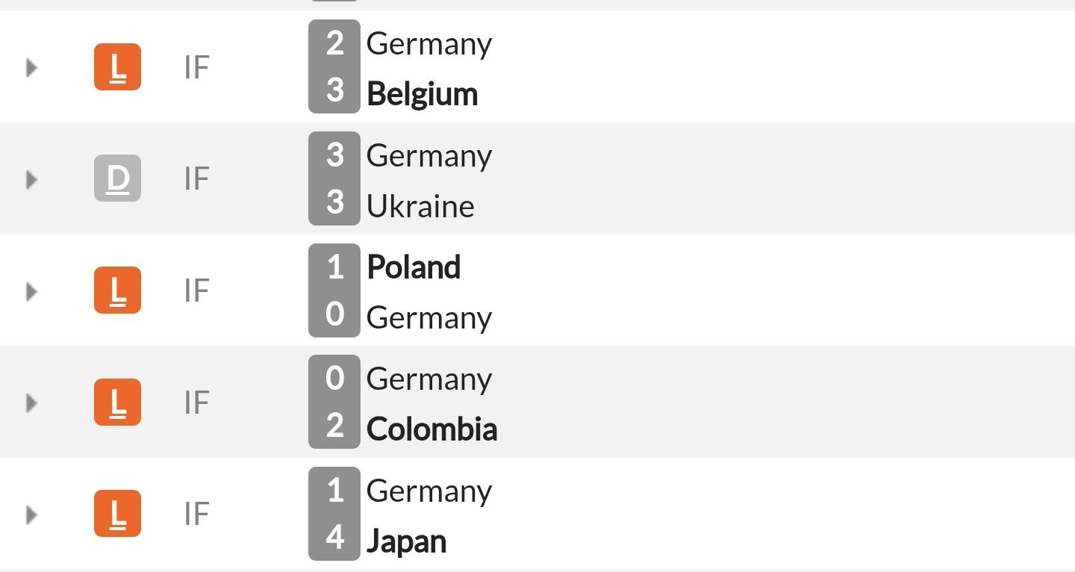The height and width of the screenshot is (572, 1075).
Task: Open the Belgium team link
Action: click(x=423, y=95)
